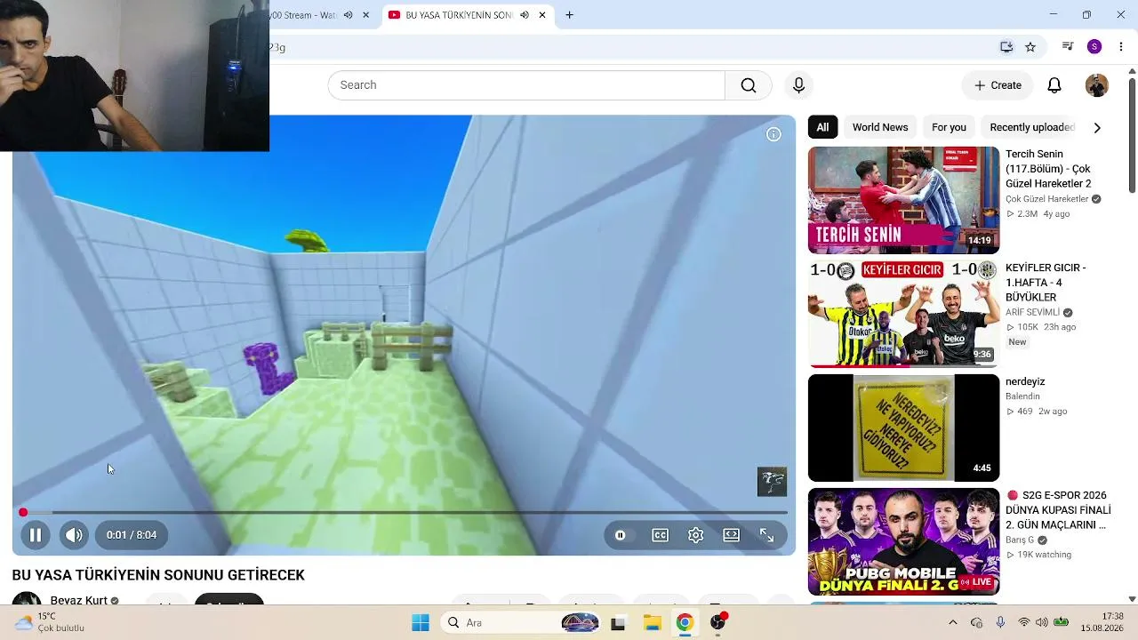
Task: Open the Chrome three-dot menu
Action: [x=1121, y=47]
